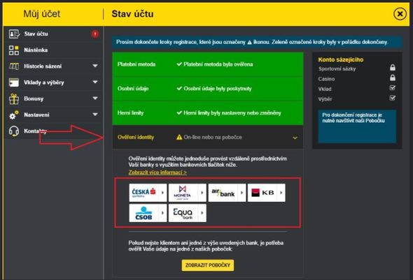Screen dimensions: 413x280
Task: Expand the Nastavení submenu arrow
Action: pyautogui.click(x=95, y=115)
